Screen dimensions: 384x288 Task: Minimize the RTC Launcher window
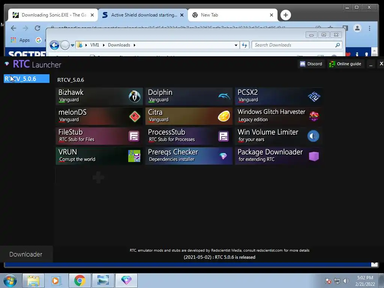pos(371,64)
